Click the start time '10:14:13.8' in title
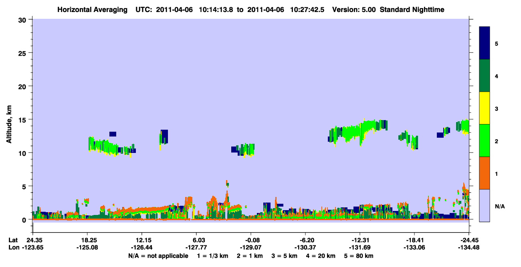 click(x=216, y=9)
